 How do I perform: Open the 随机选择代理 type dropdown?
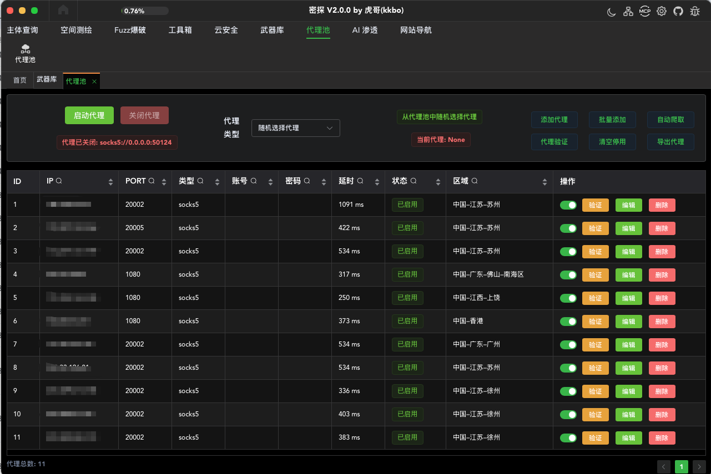(296, 128)
